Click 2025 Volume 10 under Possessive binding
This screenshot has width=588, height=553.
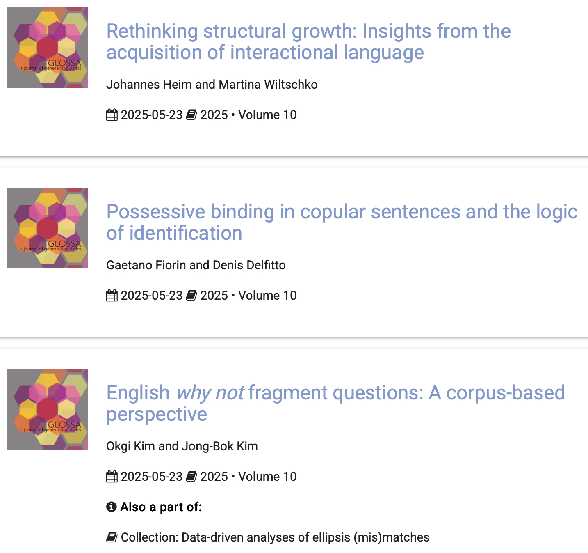[248, 296]
